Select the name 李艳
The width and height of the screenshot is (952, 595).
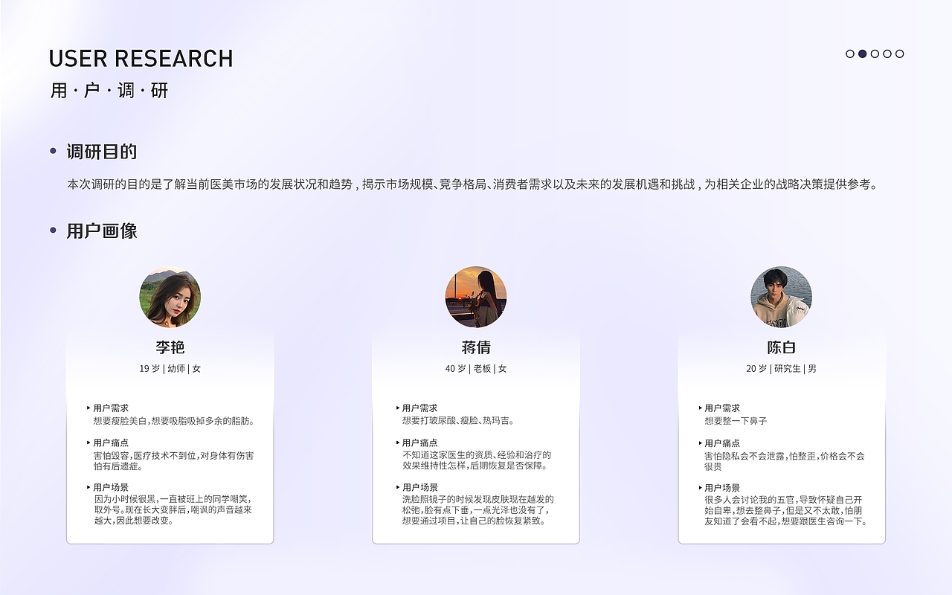(170, 347)
